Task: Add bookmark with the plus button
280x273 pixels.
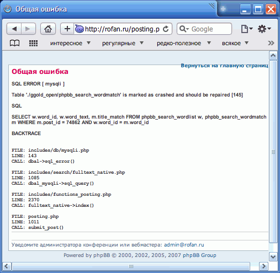Action: click(x=67, y=29)
